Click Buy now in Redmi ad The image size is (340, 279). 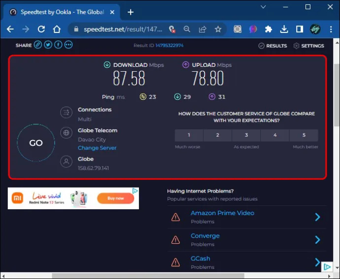click(x=116, y=198)
